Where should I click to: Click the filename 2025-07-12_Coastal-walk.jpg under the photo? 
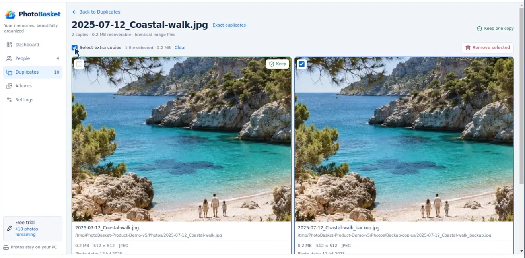(x=107, y=228)
